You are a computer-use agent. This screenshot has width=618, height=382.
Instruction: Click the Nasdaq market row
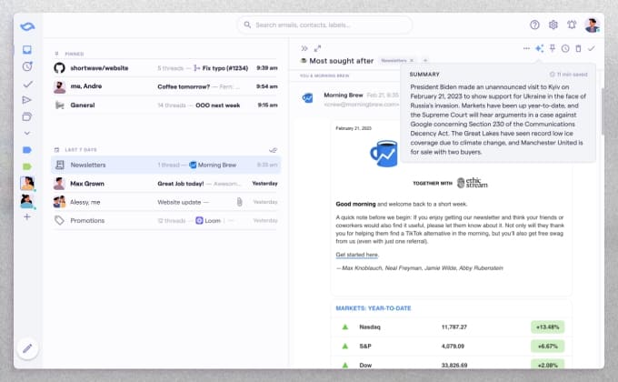click(452, 327)
